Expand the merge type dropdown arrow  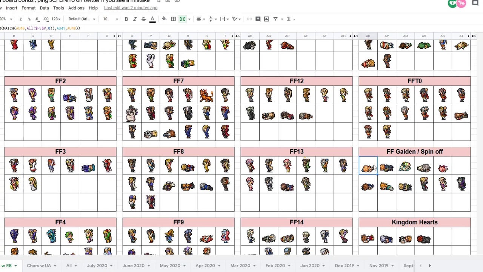click(x=189, y=19)
